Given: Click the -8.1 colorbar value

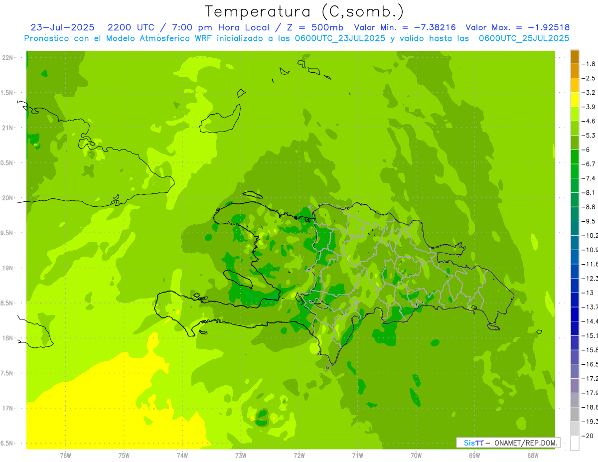Looking at the screenshot, I should [x=589, y=192].
